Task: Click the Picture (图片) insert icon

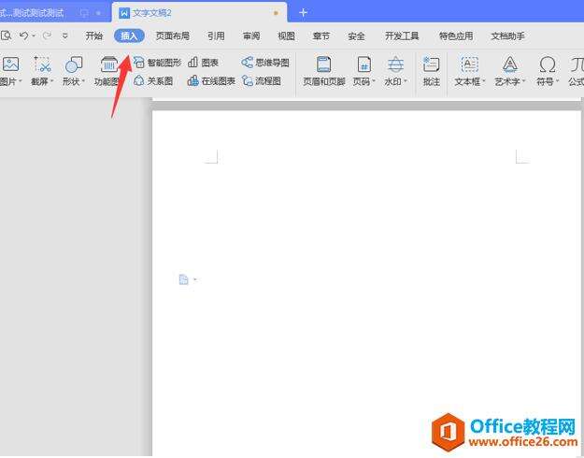Action: click(x=10, y=64)
